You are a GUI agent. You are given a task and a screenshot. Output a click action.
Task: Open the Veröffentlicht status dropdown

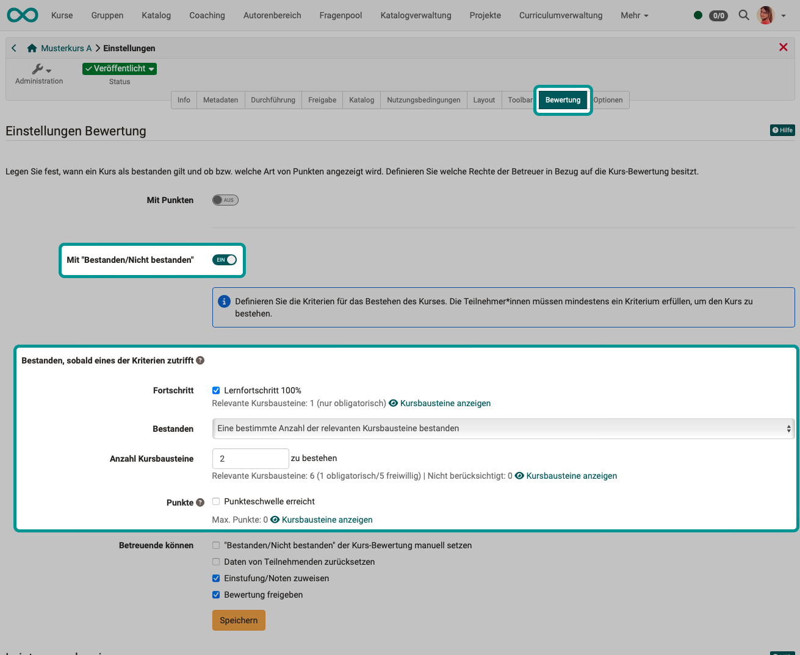tap(119, 69)
